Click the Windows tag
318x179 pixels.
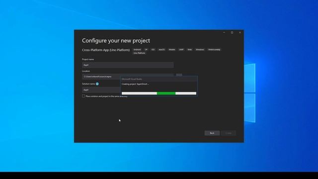[200, 50]
